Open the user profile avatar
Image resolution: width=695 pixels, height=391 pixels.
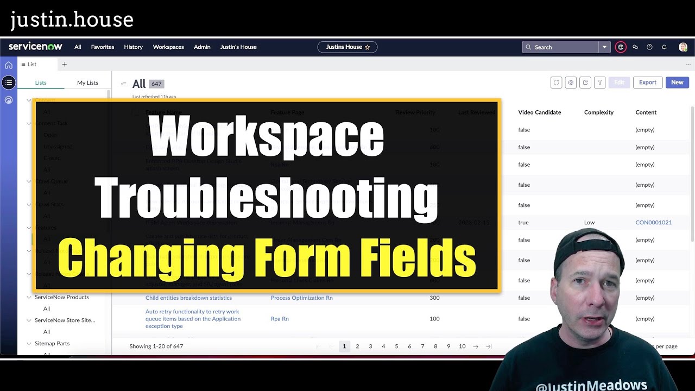[683, 47]
